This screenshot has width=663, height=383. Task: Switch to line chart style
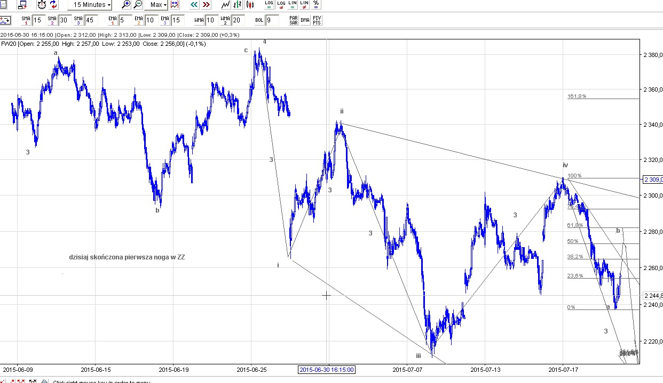(x=226, y=5)
